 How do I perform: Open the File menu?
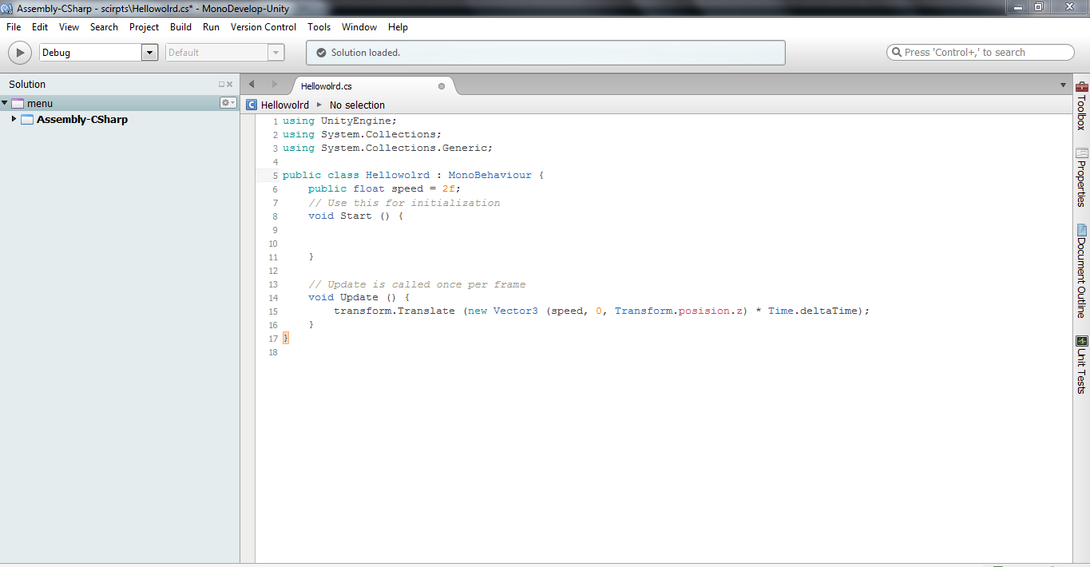coord(14,27)
